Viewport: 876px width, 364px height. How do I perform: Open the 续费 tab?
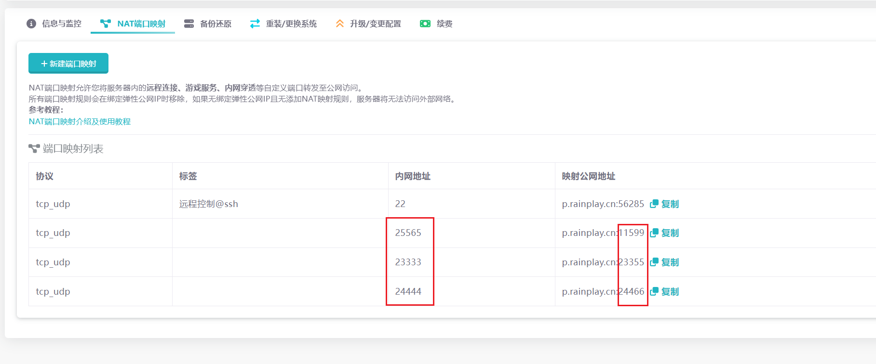[445, 24]
